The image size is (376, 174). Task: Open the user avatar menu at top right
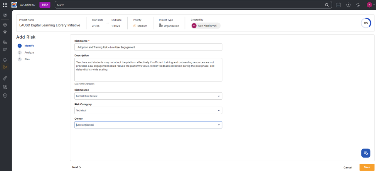[369, 5]
